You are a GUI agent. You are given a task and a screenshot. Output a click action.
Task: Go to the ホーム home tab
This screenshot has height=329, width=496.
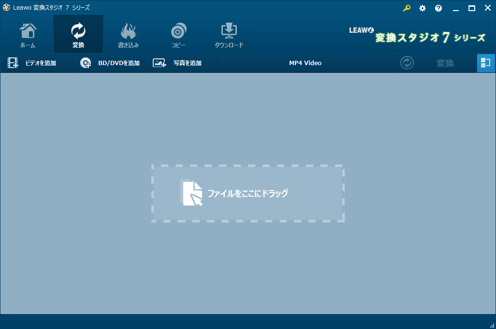pos(28,36)
